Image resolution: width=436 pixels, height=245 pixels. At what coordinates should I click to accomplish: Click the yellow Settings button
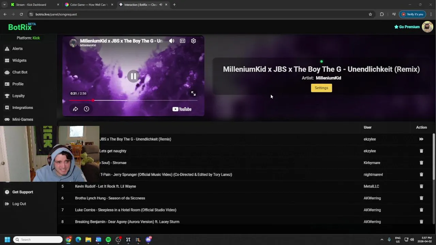[321, 88]
